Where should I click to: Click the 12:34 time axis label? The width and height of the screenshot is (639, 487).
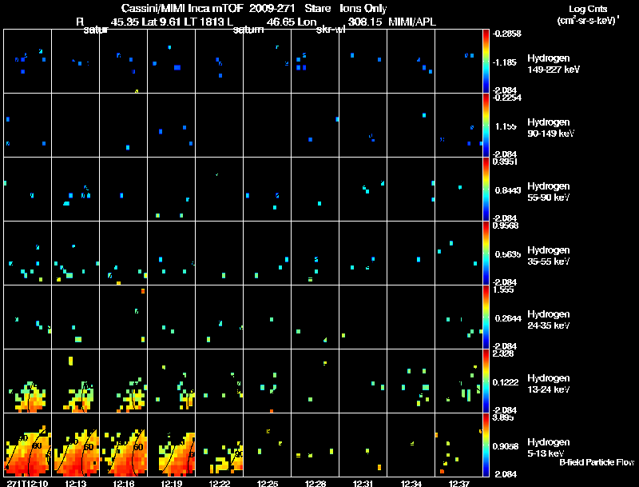(x=411, y=483)
